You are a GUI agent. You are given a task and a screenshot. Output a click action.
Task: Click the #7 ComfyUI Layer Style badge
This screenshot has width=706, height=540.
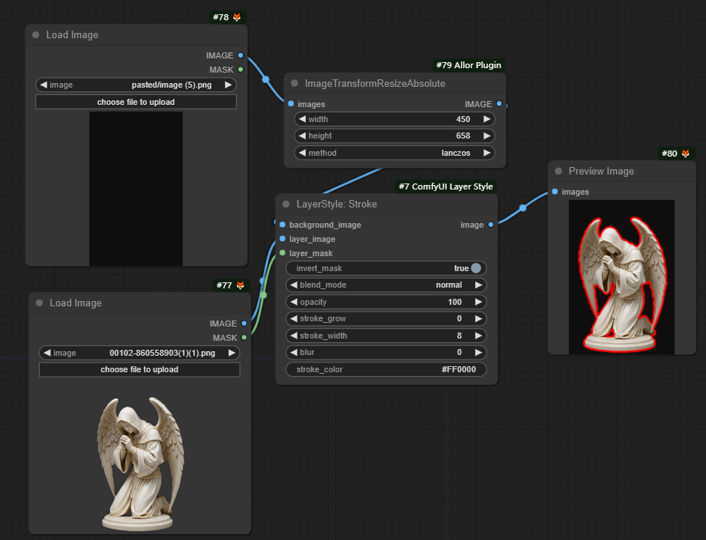pyautogui.click(x=445, y=186)
